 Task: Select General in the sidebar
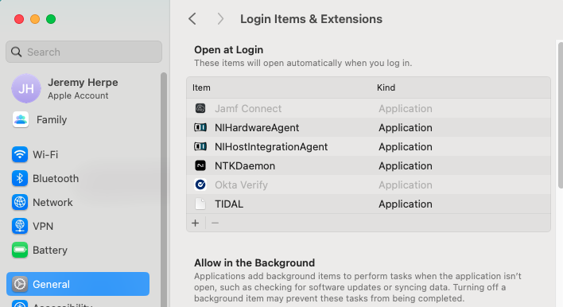[x=78, y=284]
